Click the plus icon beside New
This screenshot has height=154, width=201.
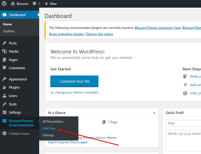click(x=47, y=4)
